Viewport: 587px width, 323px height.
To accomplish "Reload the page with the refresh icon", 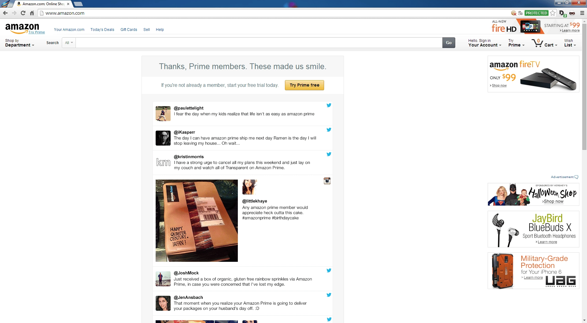I will tap(23, 13).
